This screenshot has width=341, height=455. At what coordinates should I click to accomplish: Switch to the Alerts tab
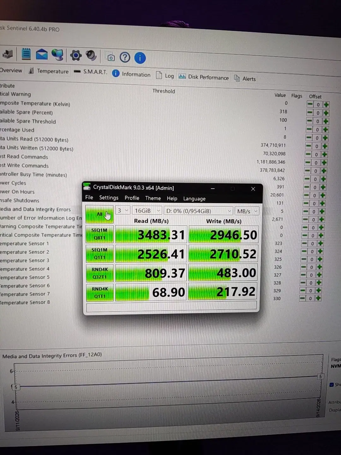click(245, 79)
